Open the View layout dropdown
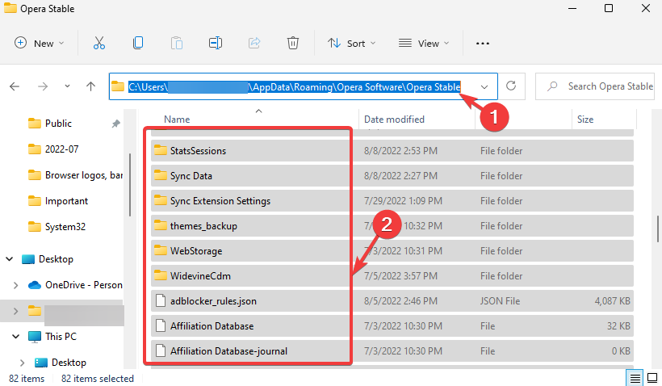This screenshot has height=386, width=662. pos(424,43)
